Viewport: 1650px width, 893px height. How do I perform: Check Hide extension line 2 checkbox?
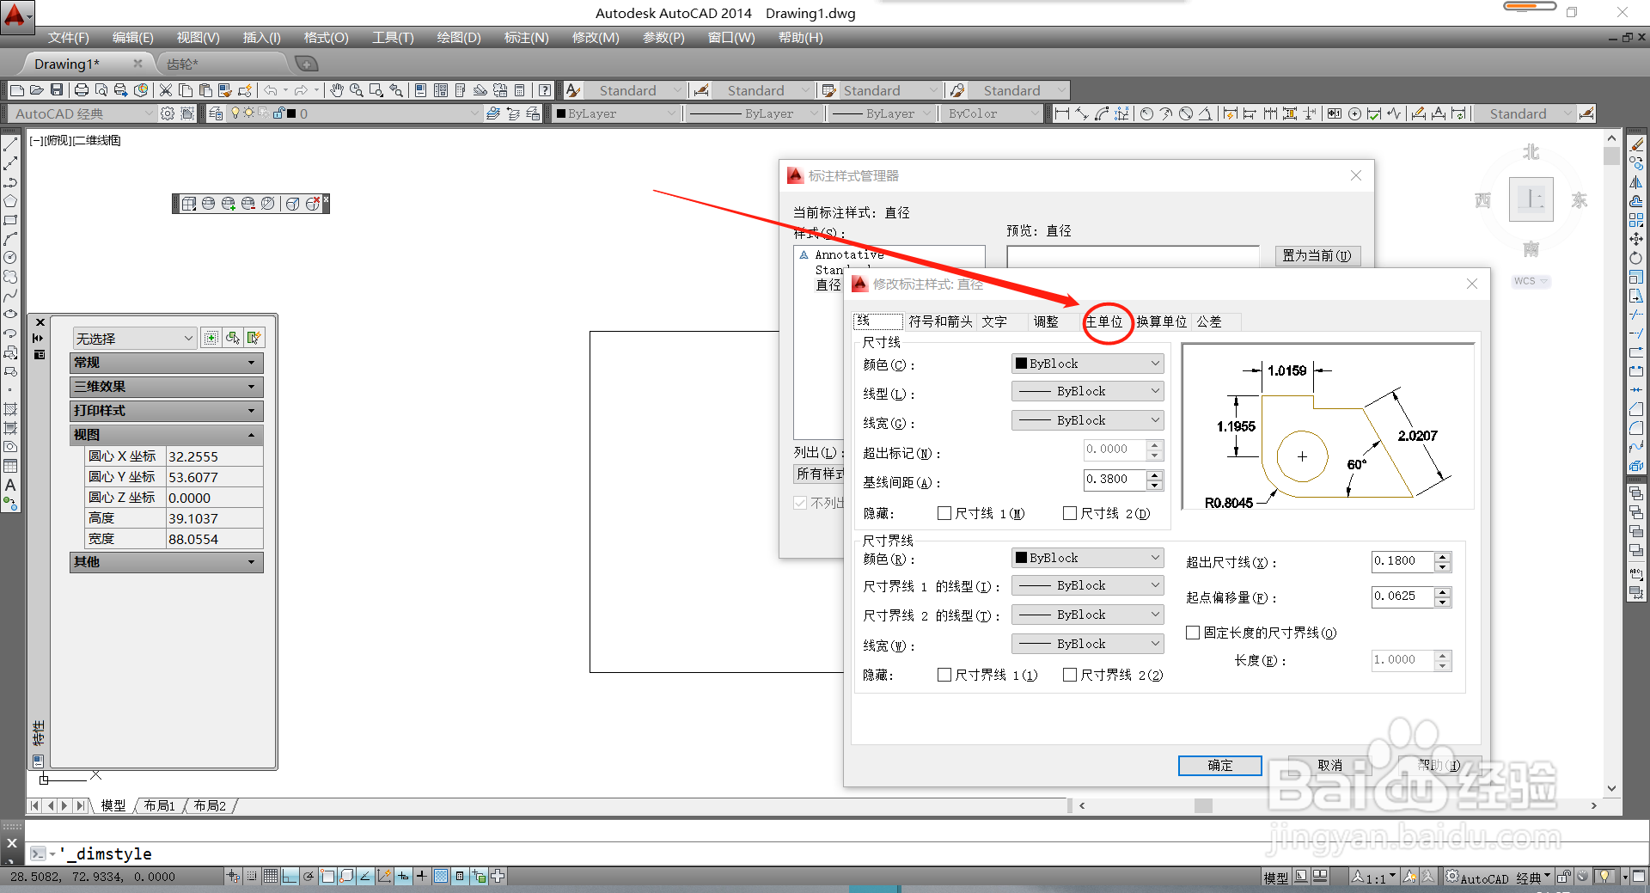point(1070,675)
